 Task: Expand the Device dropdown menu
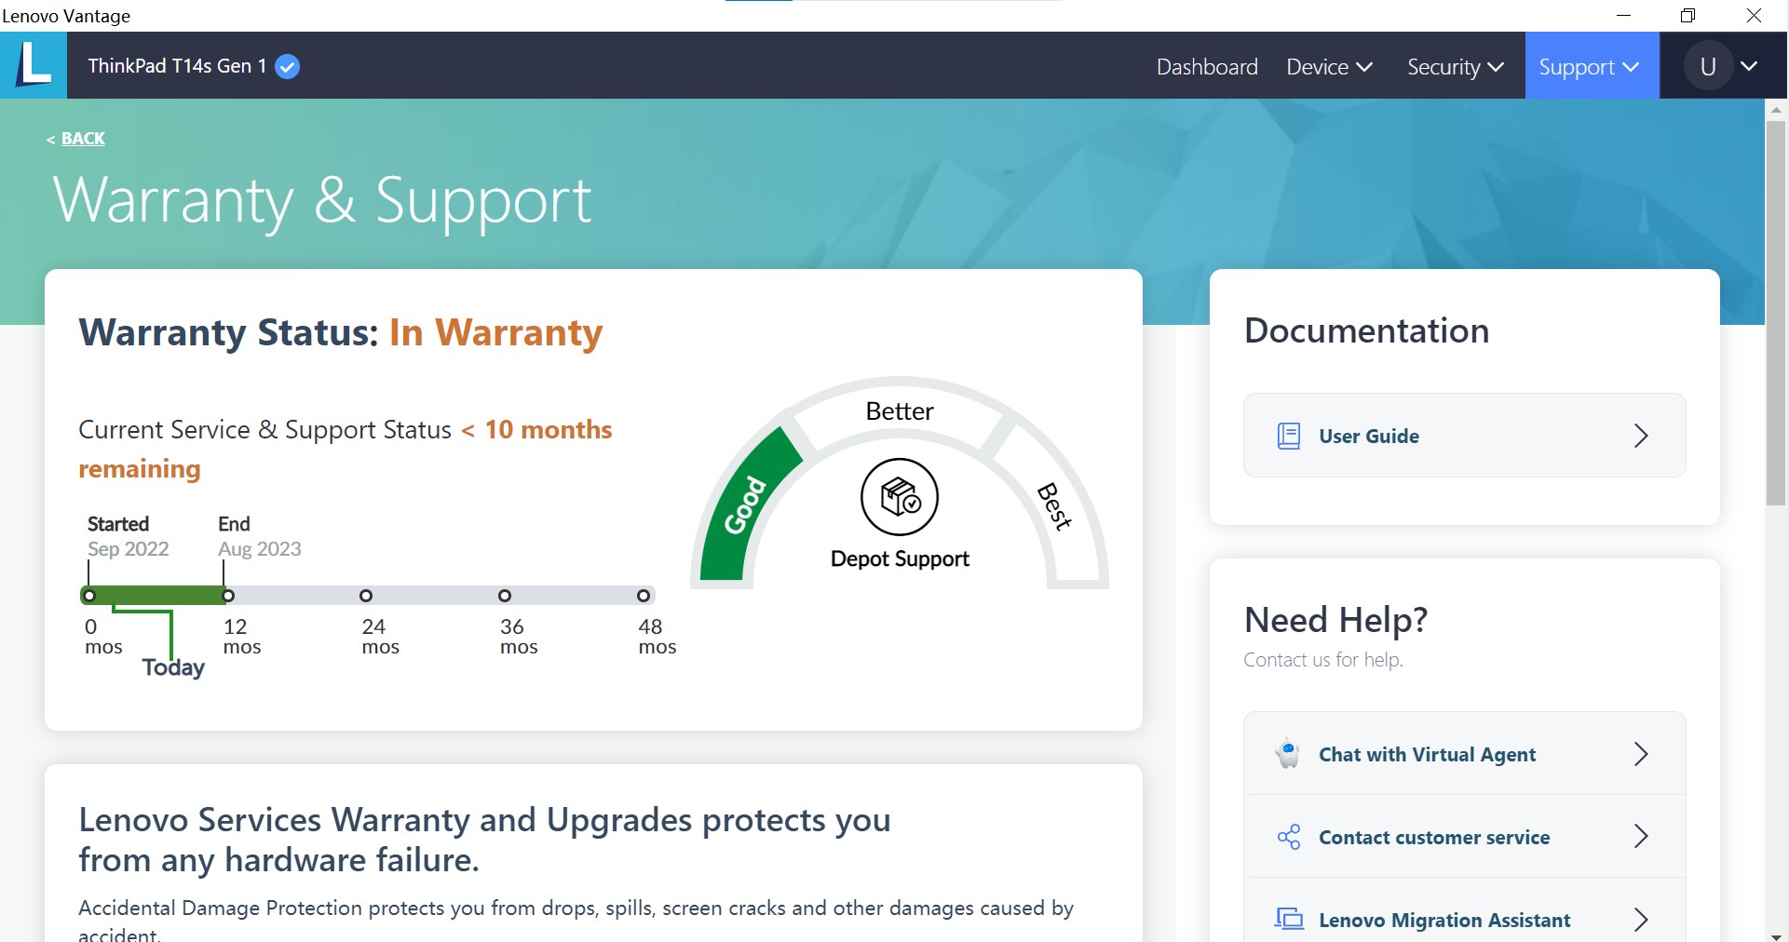pyautogui.click(x=1329, y=67)
